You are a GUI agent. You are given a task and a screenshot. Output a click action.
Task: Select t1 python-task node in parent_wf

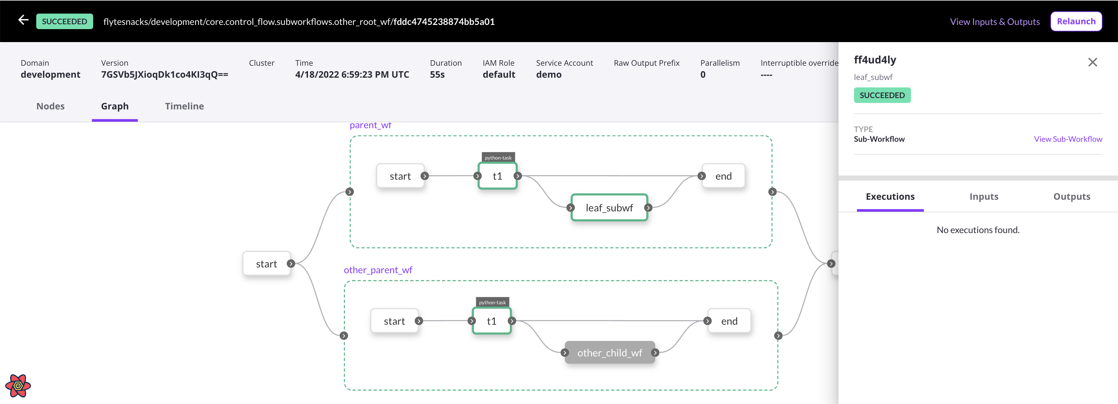click(x=497, y=176)
